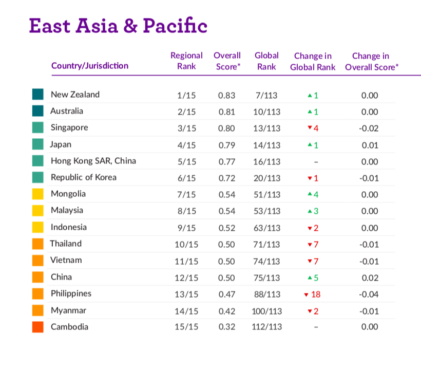Click overall score '0.77' cell

click(226, 162)
